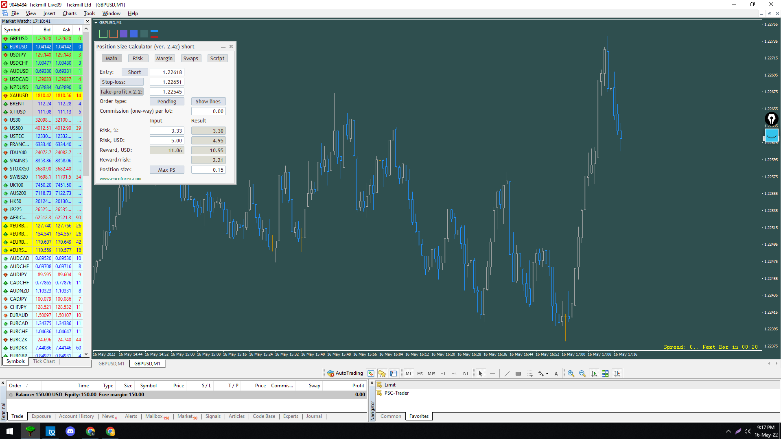Image resolution: width=781 pixels, height=439 pixels.
Task: Click the orange outlined square on chart
Action: (x=114, y=34)
